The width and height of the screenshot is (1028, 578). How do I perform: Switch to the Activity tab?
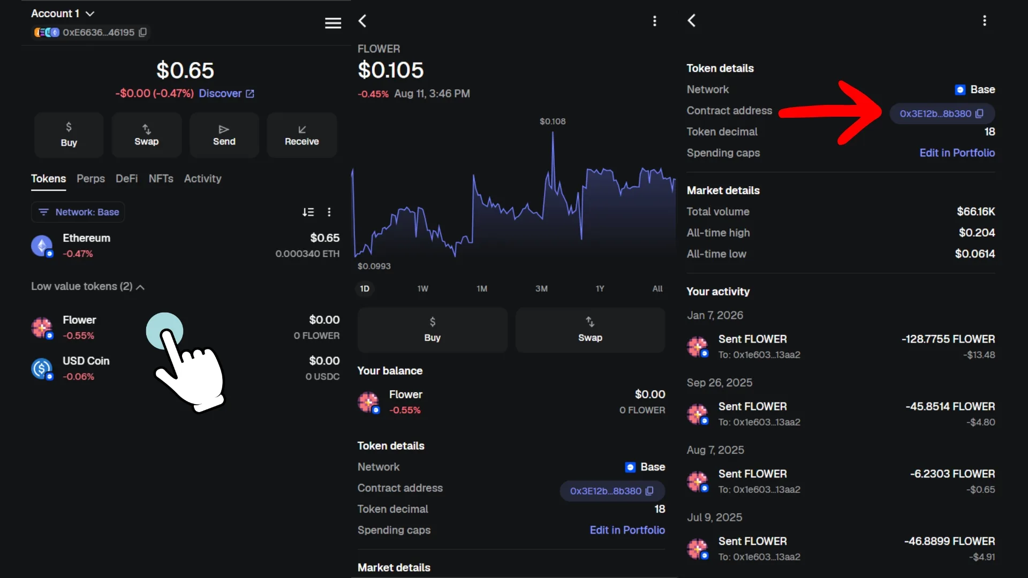(202, 179)
